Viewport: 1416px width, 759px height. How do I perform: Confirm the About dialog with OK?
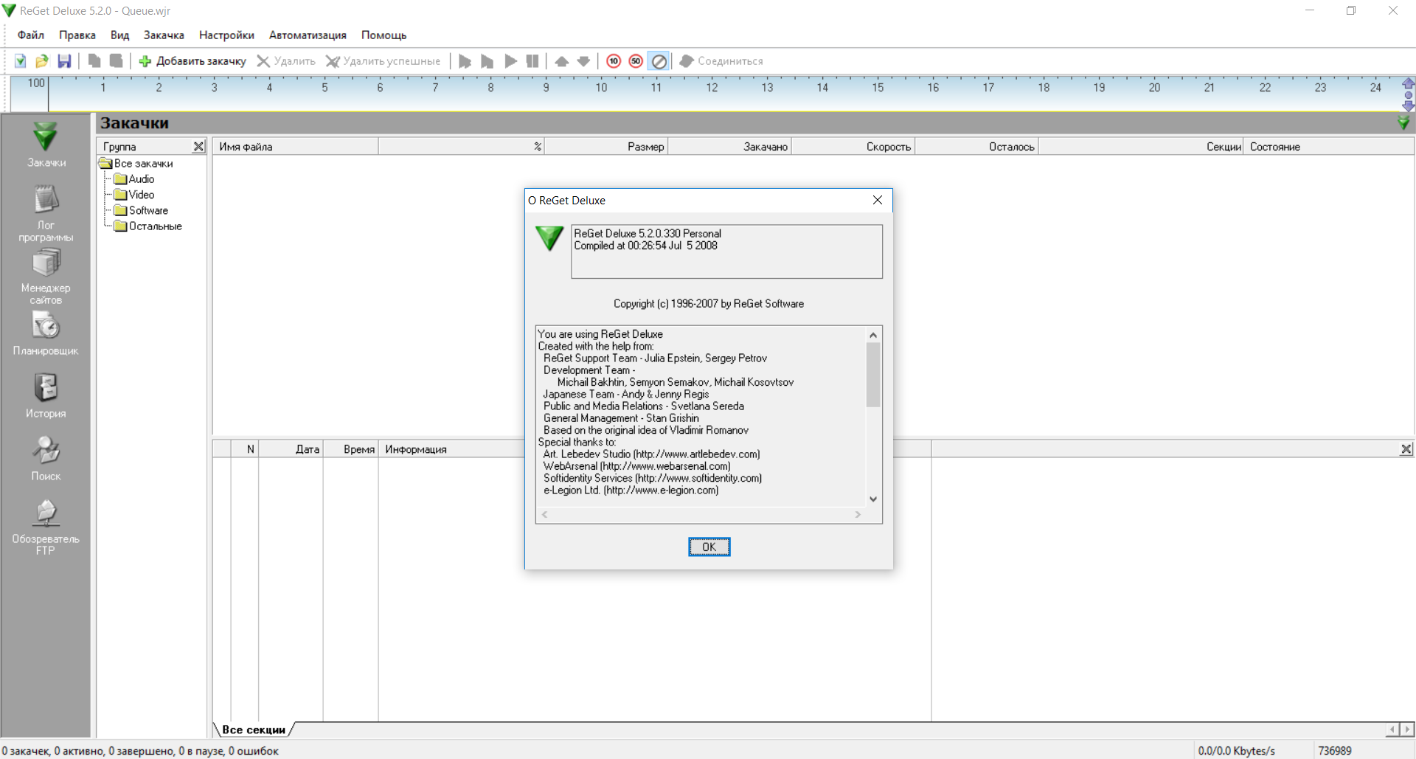coord(709,547)
